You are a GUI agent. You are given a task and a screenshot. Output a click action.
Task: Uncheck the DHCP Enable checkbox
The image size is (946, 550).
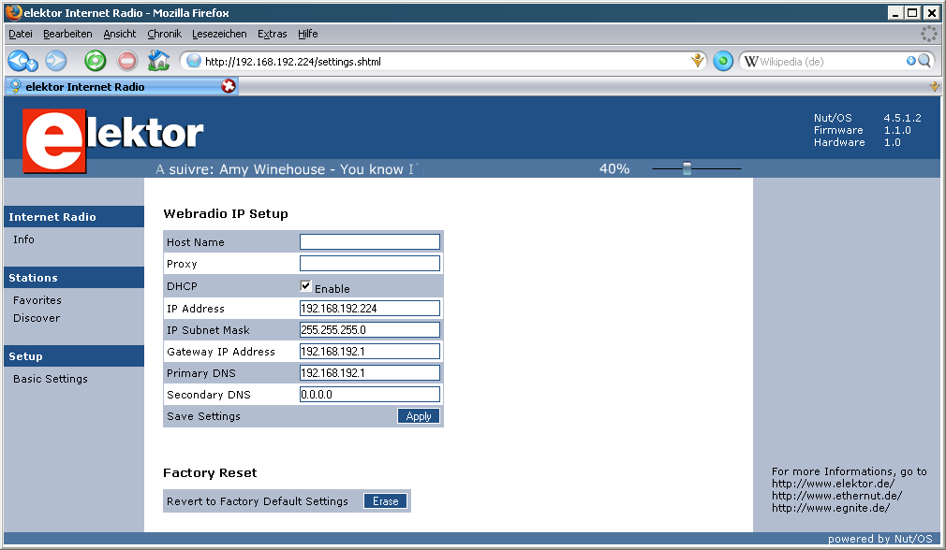305,286
